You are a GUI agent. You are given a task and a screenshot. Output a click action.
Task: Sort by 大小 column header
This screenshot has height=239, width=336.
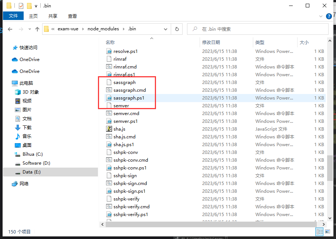click(304, 43)
